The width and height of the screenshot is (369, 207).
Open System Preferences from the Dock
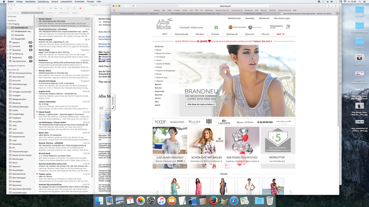pos(151,201)
